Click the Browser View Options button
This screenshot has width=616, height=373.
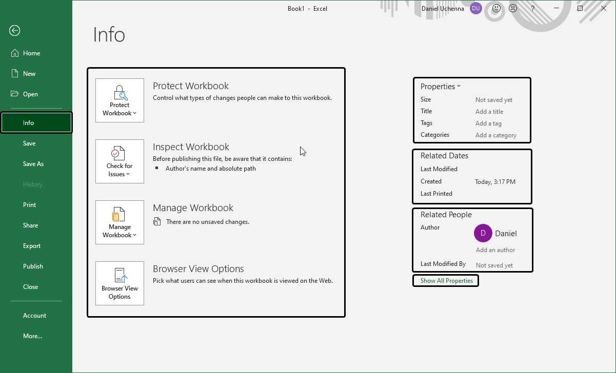tap(120, 283)
